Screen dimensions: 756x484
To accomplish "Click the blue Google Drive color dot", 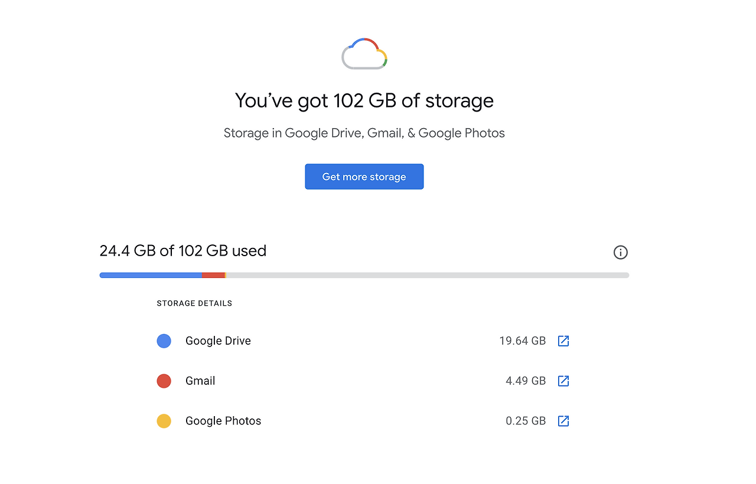I will click(164, 341).
